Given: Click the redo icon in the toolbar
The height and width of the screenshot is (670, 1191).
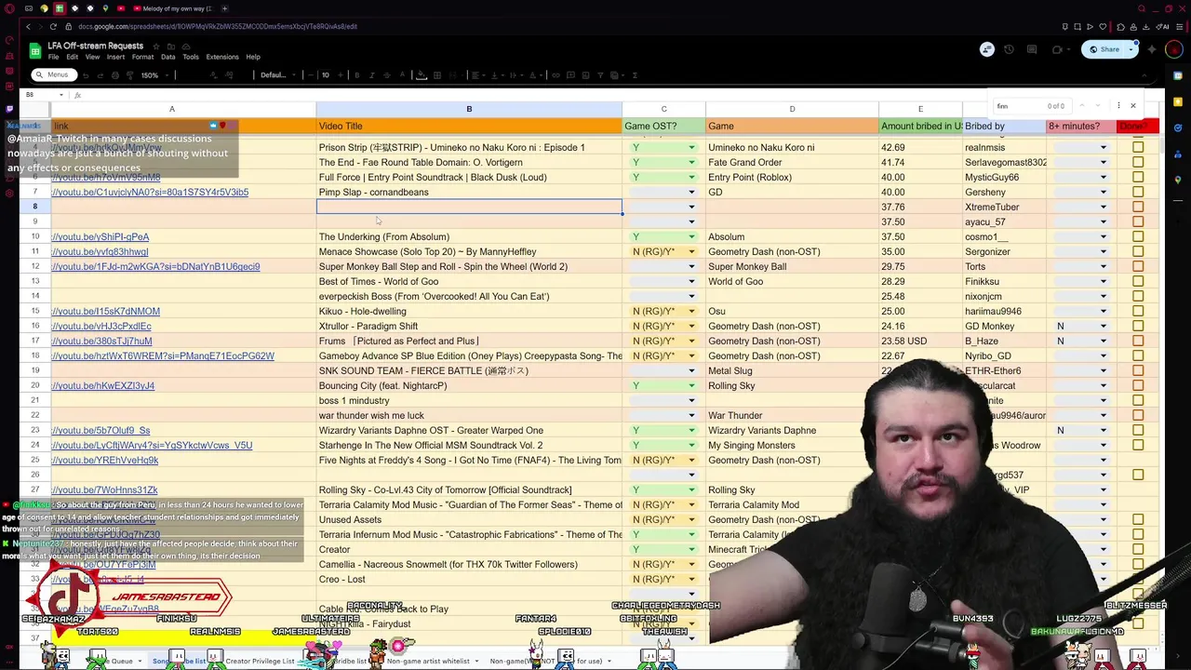Looking at the screenshot, I should coord(100,74).
